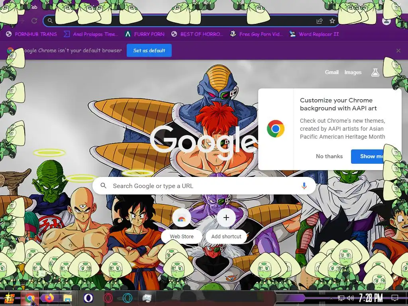The image size is (408, 306).
Task: Open the Search Labs flask icon
Action: (x=375, y=73)
